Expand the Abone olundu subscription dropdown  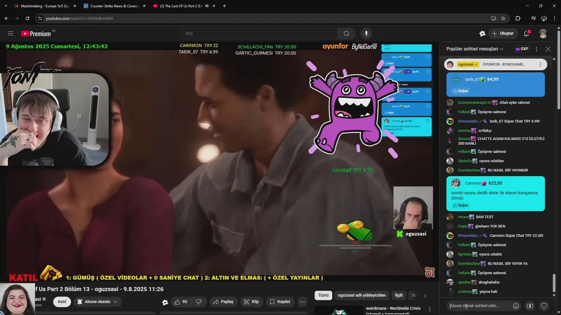[97, 302]
